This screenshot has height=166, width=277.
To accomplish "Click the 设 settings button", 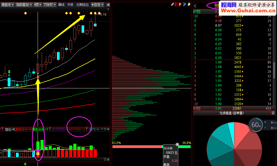I will point(273,113).
